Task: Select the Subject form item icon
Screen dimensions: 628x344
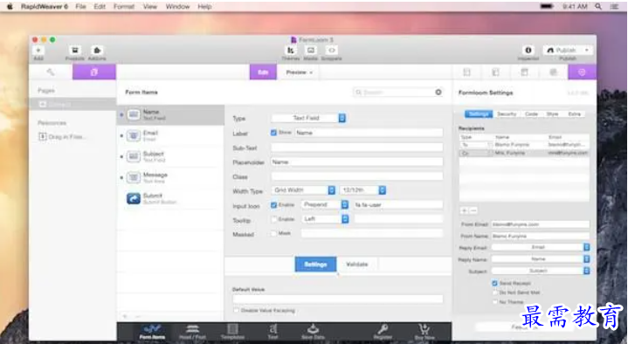Action: click(x=134, y=156)
